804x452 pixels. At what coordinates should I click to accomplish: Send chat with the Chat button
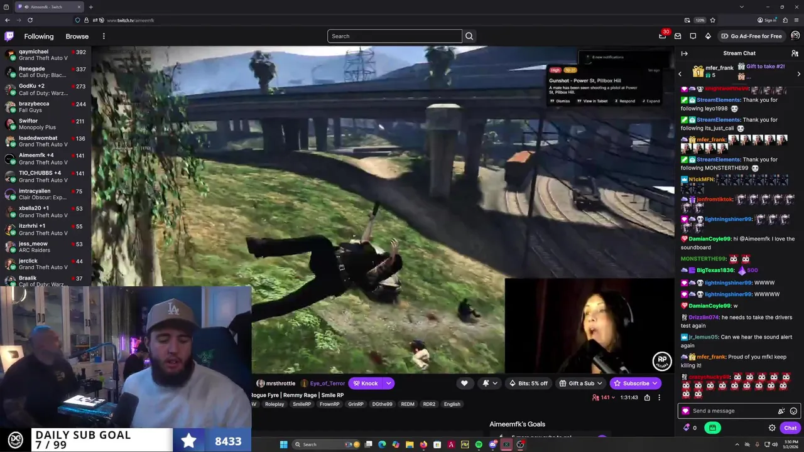click(790, 428)
